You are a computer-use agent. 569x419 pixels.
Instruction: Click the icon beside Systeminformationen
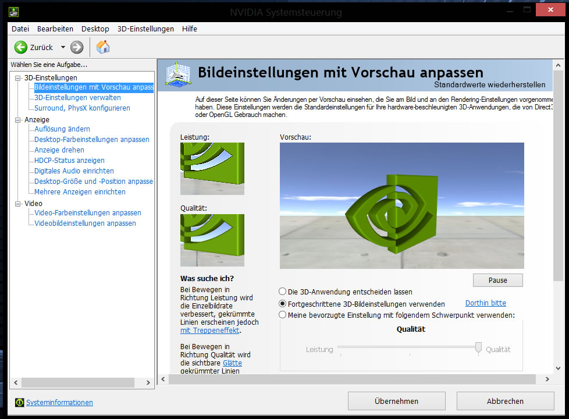(x=20, y=402)
